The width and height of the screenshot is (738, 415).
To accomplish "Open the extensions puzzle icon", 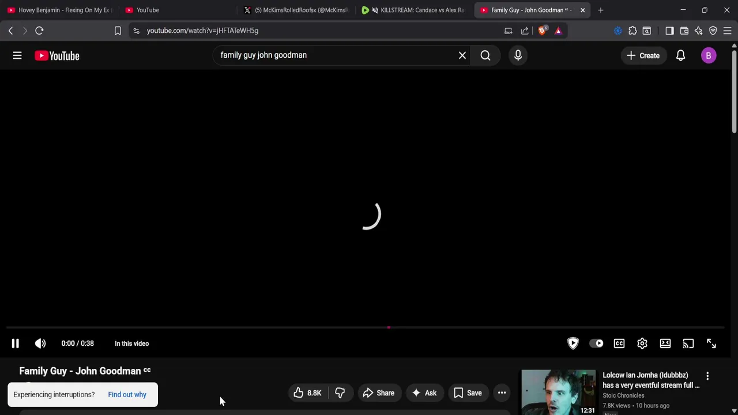I will point(632,31).
